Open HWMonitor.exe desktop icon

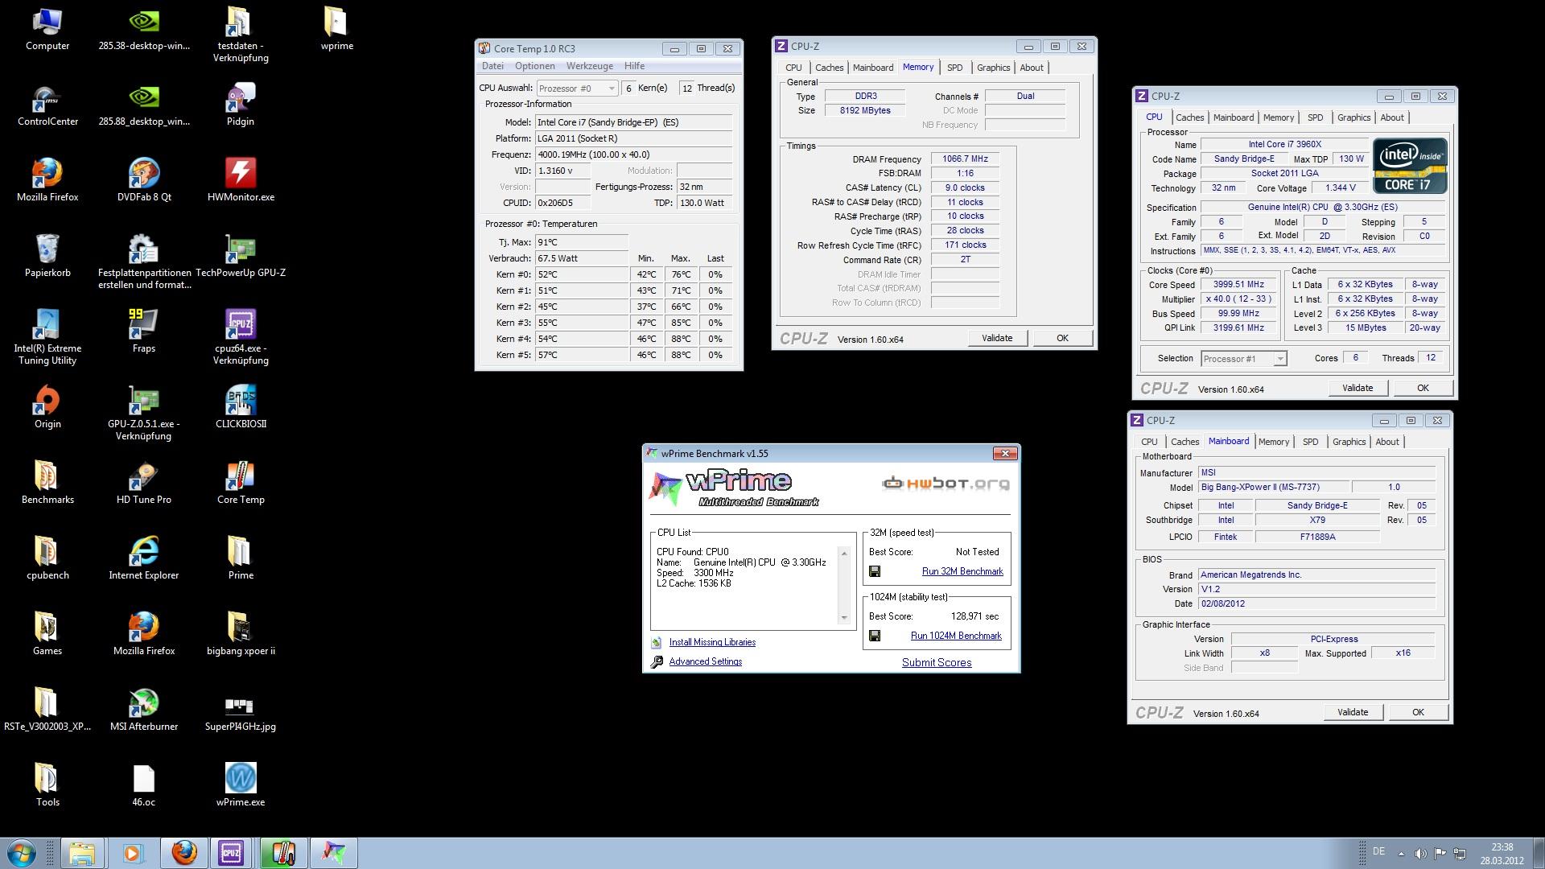241,180
